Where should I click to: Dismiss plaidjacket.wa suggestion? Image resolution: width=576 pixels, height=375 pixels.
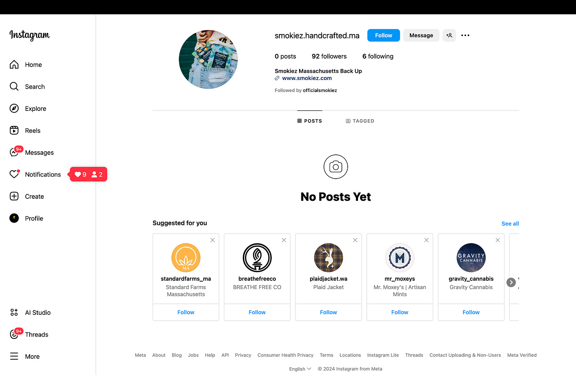click(355, 240)
